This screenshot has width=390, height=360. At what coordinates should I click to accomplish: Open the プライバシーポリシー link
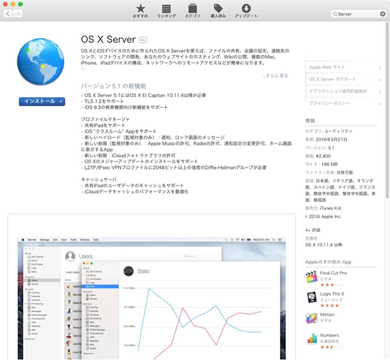coord(329,103)
